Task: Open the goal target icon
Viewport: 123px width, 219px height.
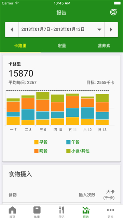Action: pyautogui.click(x=113, y=12)
